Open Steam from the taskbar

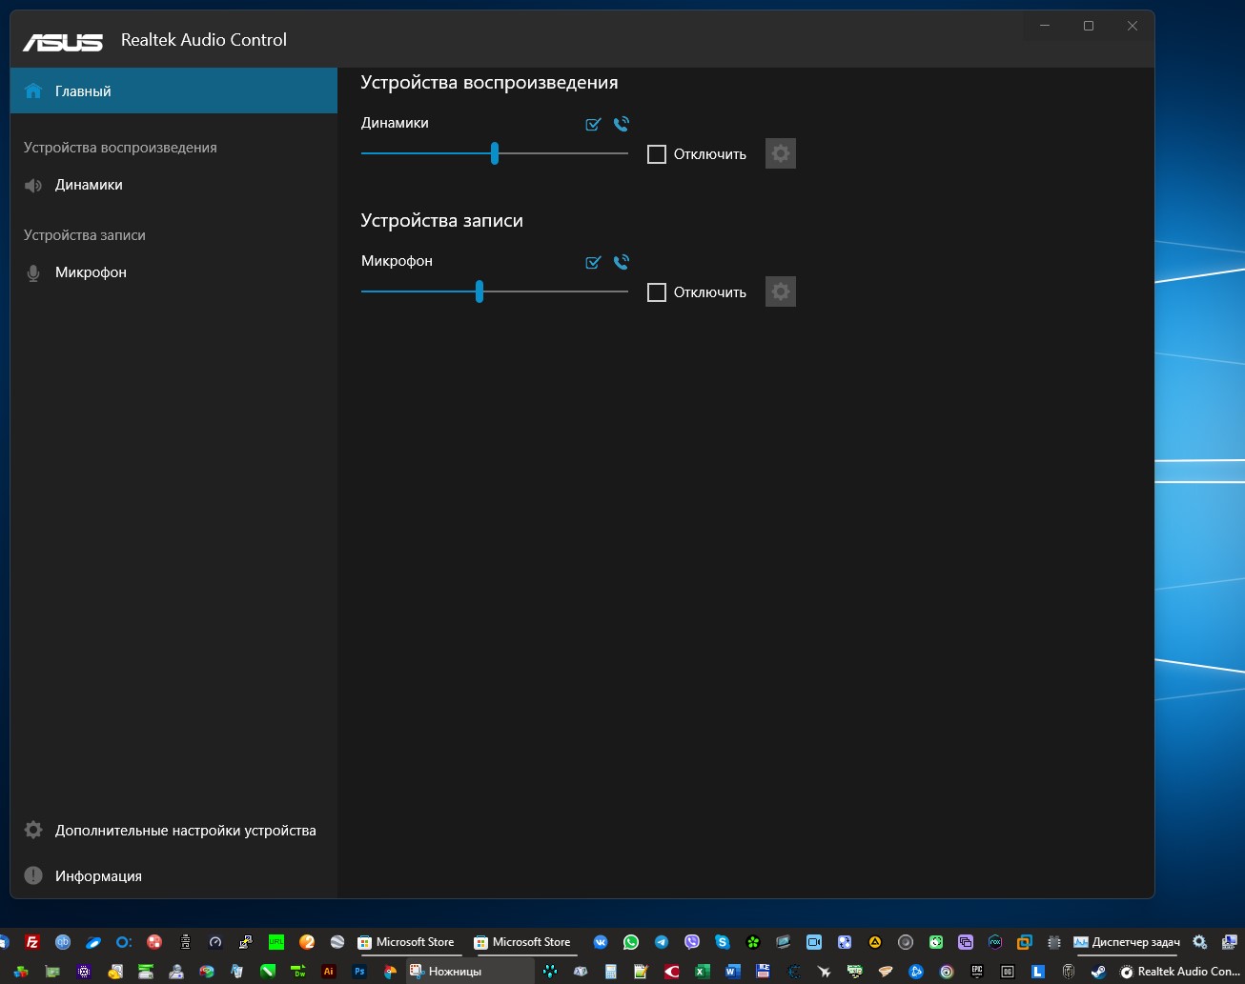(1099, 972)
